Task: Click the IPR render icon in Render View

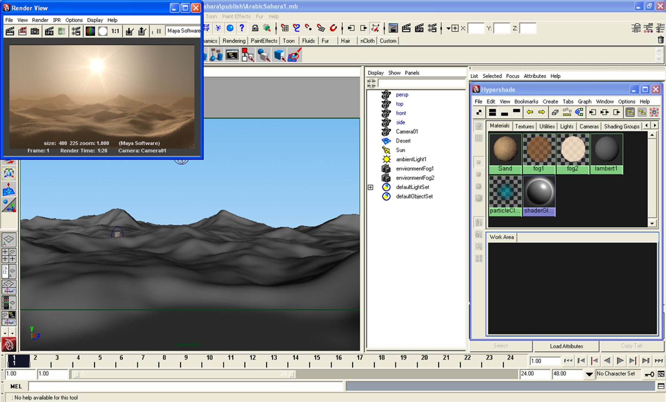Action: click(x=49, y=31)
